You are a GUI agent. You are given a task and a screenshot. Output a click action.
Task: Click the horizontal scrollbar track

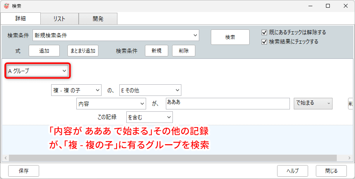174,158
